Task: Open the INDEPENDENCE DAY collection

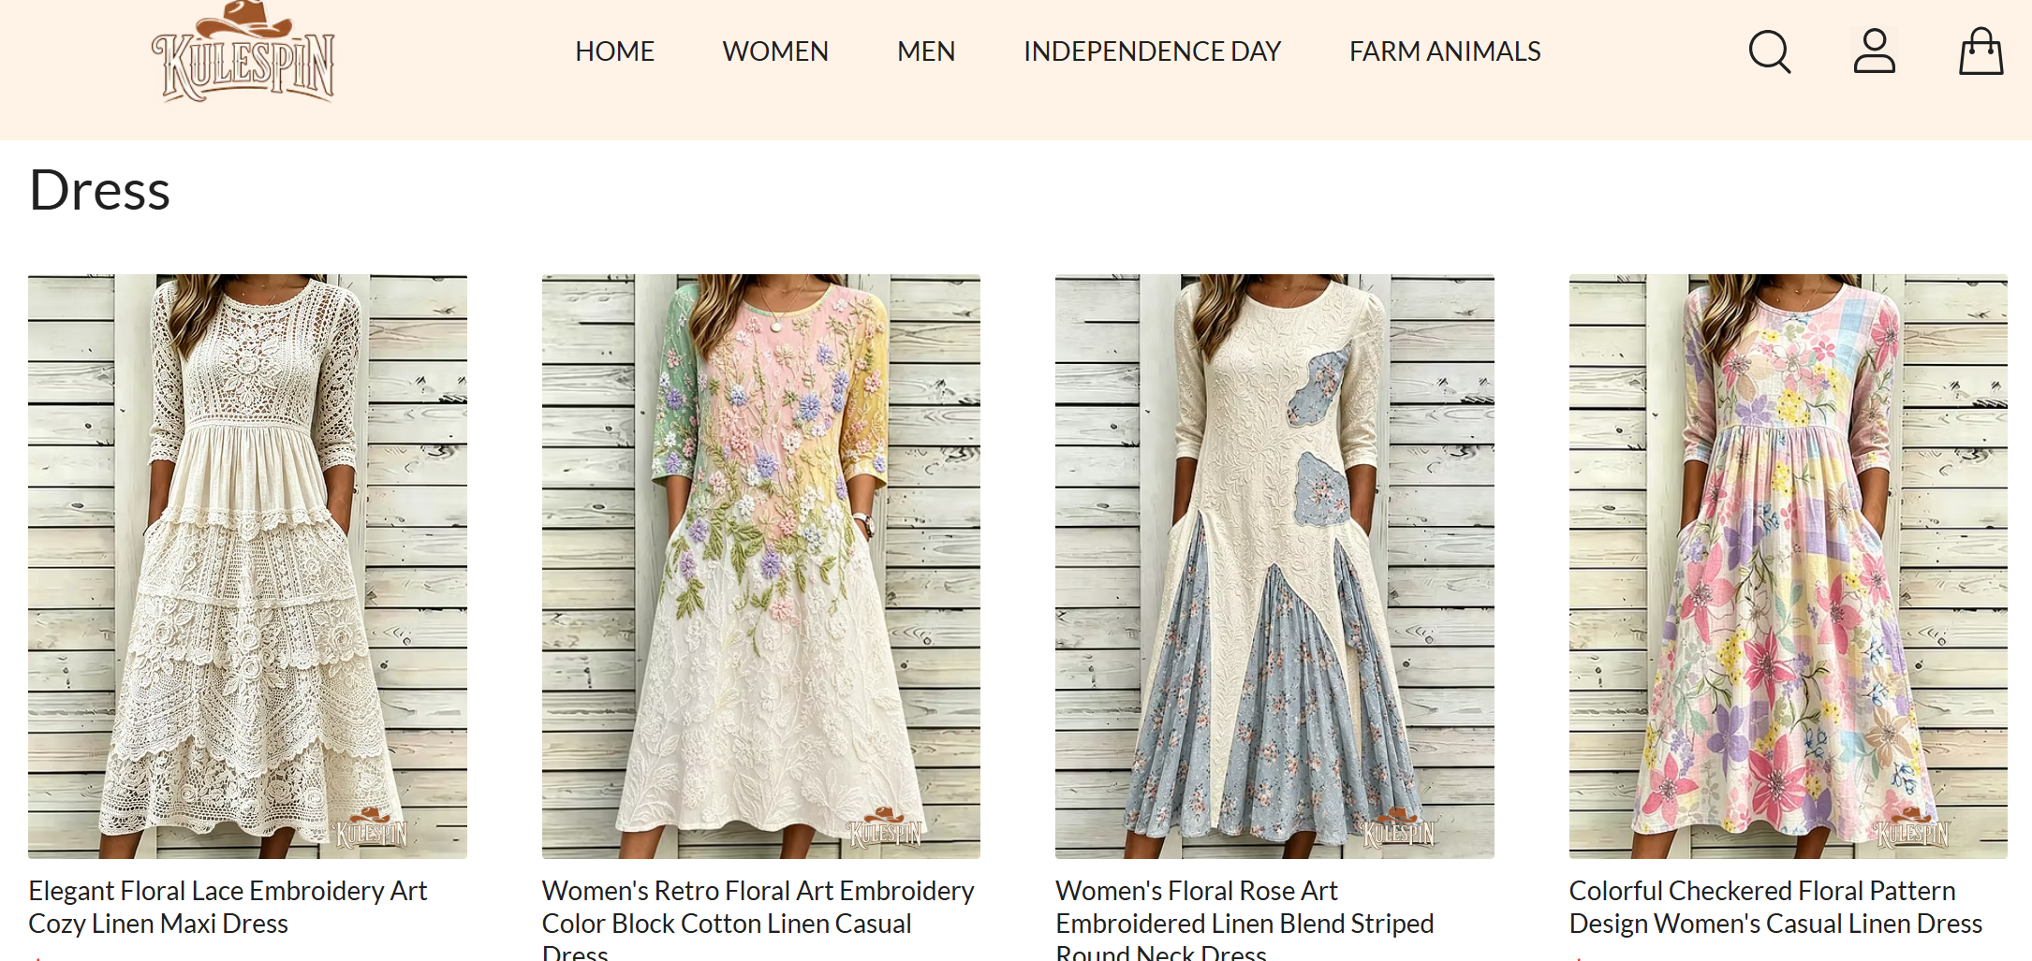Action: tap(1152, 51)
